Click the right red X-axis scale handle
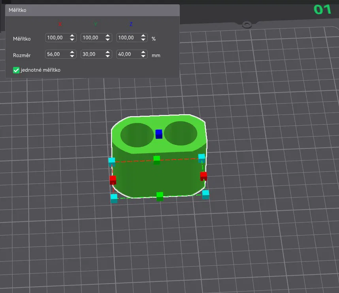The height and width of the screenshot is (293, 339). point(203,176)
